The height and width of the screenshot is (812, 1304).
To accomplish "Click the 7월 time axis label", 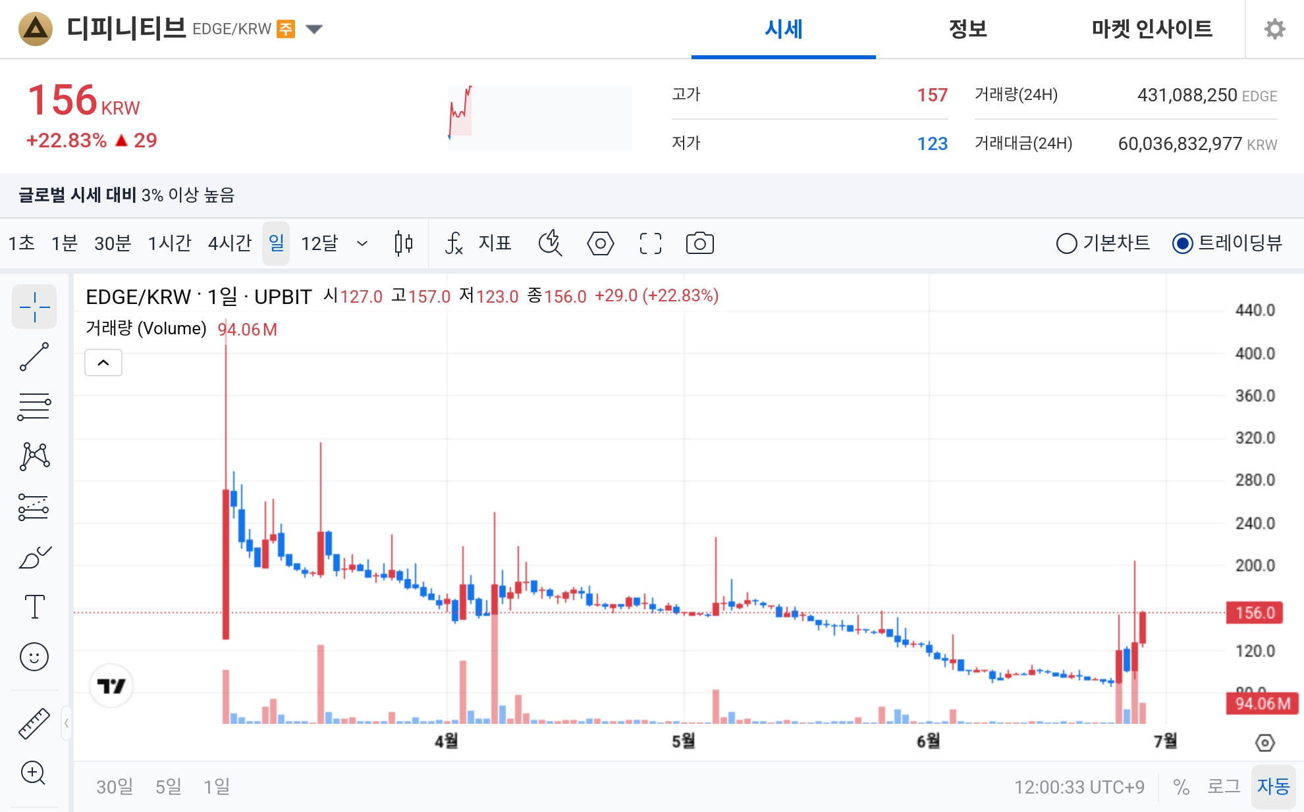I will (1165, 741).
